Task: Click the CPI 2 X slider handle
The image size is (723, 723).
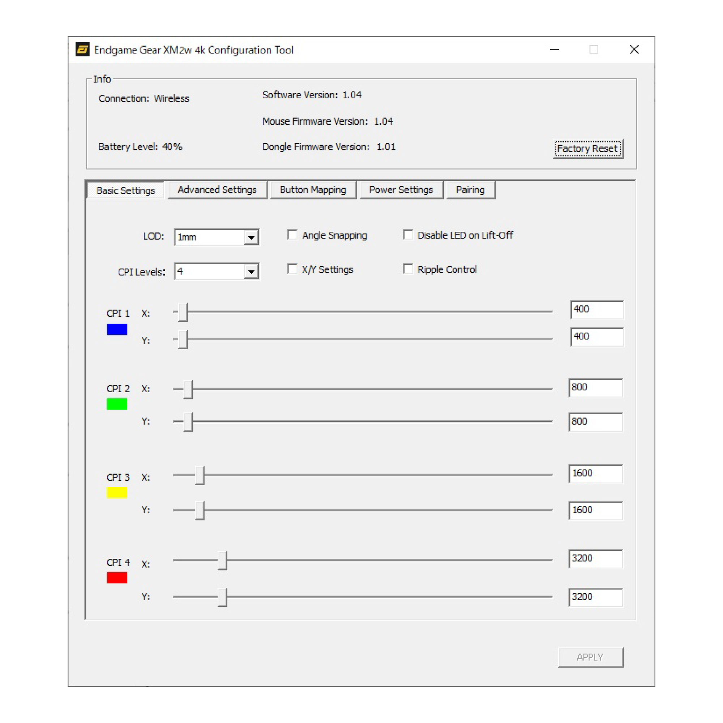Action: (x=188, y=389)
